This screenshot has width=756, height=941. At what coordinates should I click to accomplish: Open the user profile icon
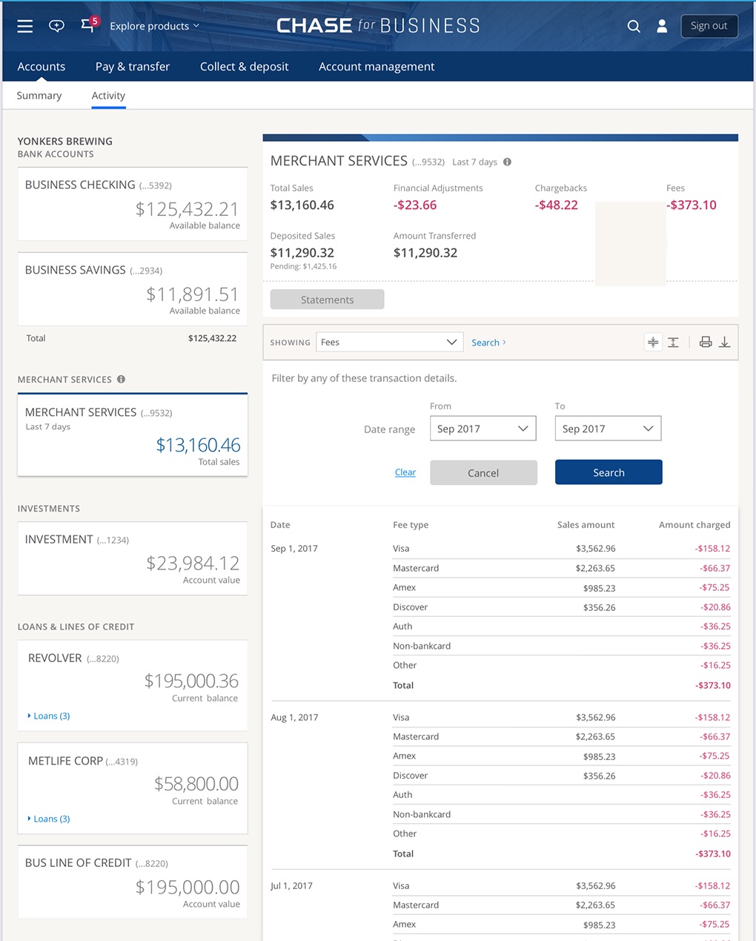662,26
